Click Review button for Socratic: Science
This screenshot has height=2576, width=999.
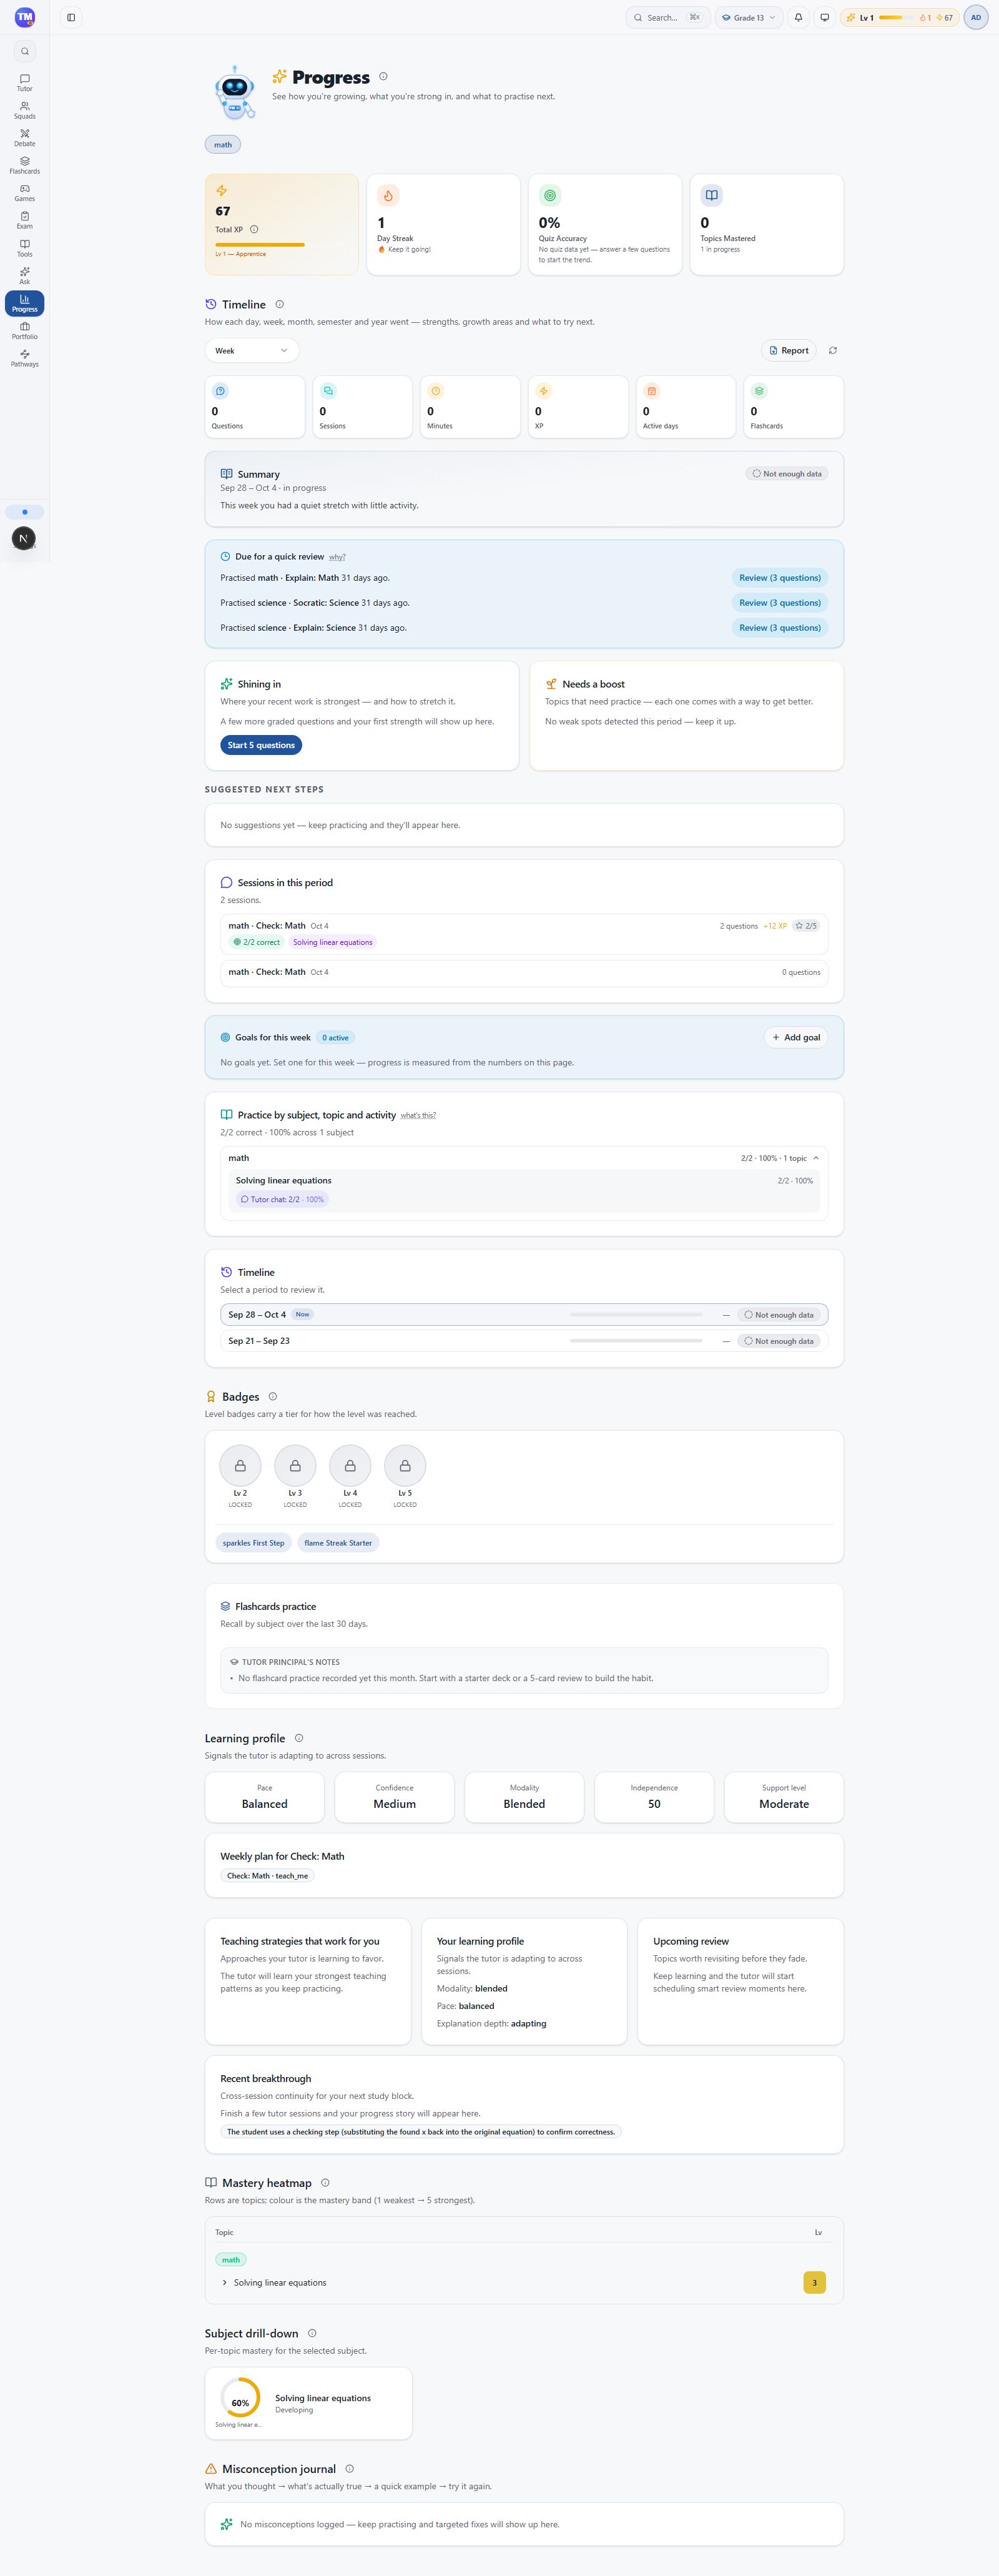tap(780, 602)
